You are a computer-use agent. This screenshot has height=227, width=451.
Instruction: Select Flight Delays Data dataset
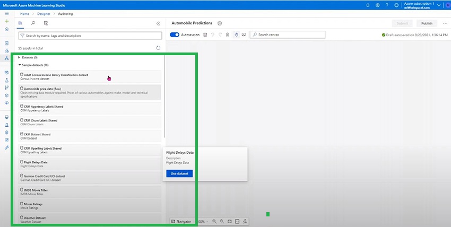[90, 164]
